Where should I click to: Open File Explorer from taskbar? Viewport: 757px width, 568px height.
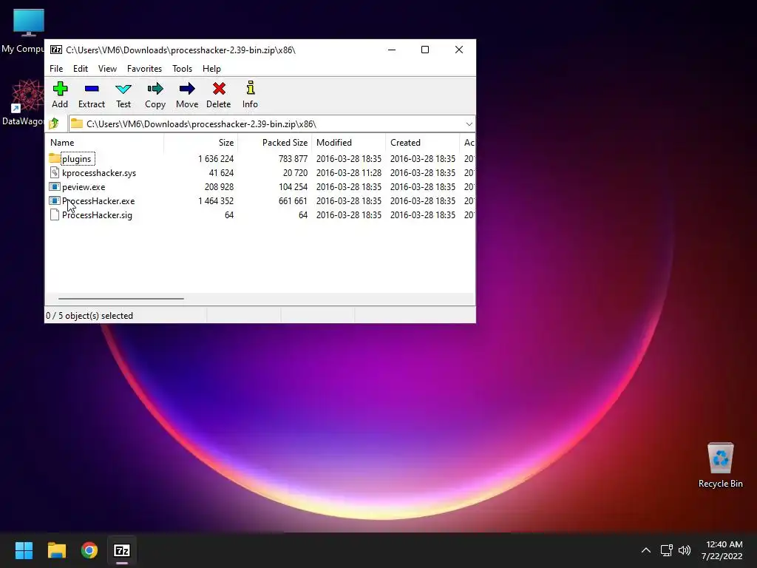[56, 550]
